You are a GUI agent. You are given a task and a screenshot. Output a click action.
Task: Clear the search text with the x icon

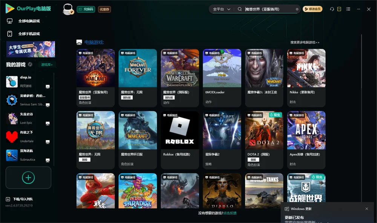297,9
